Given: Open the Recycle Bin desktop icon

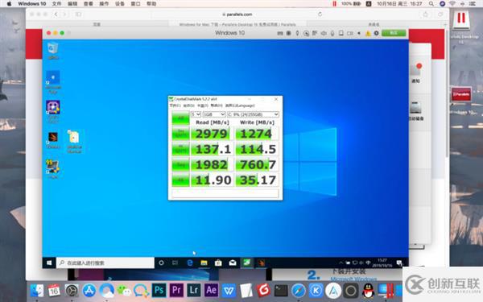Looking at the screenshot, I should 53,51.
